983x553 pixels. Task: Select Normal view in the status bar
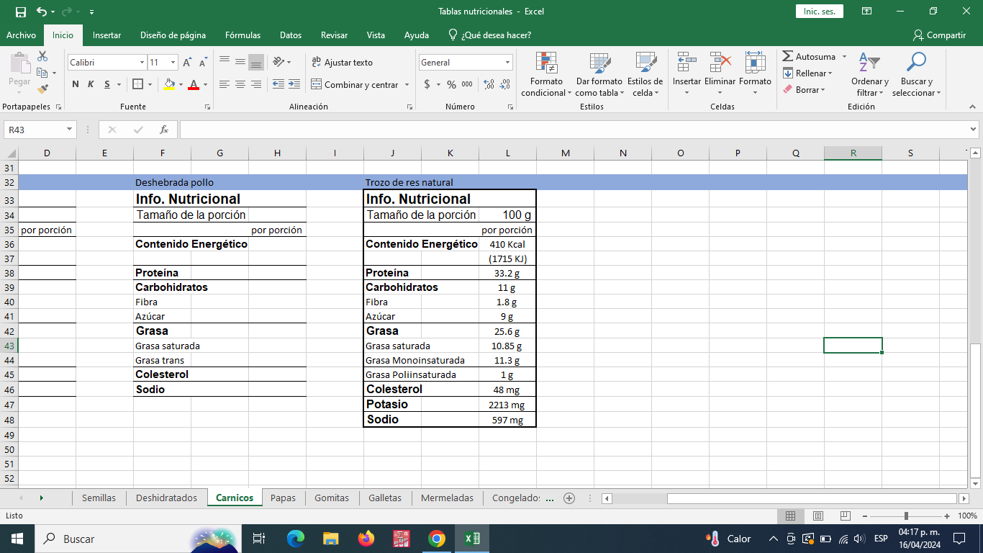790,516
